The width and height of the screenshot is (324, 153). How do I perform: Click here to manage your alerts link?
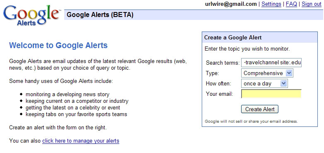click(81, 141)
